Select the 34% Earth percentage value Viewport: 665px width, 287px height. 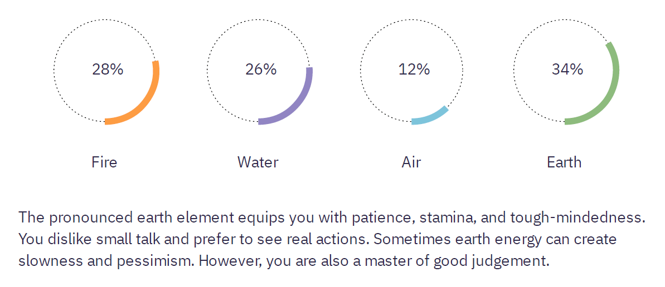tap(567, 70)
